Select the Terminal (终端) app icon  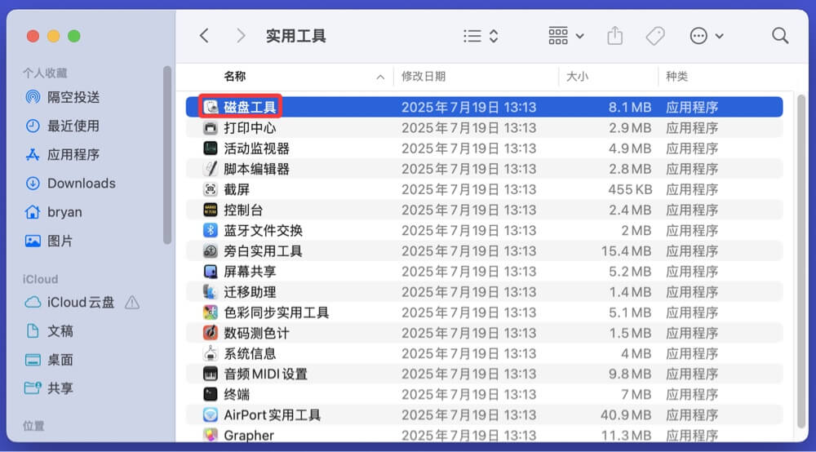[x=211, y=394]
